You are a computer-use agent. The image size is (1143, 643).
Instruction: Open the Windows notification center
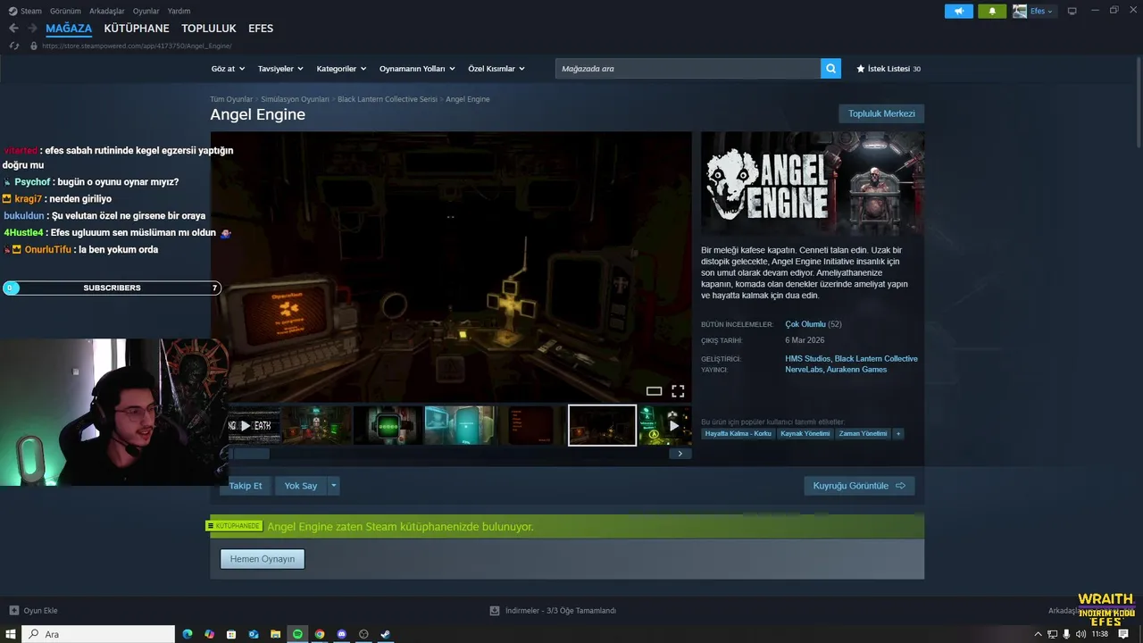pos(1123,634)
